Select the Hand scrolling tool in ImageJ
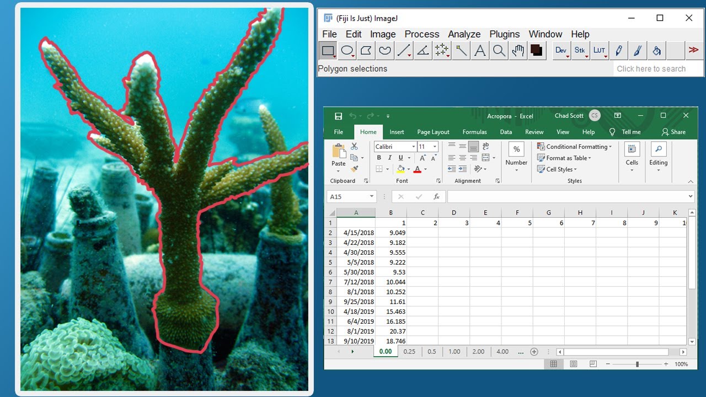This screenshot has height=397, width=706. (x=518, y=51)
